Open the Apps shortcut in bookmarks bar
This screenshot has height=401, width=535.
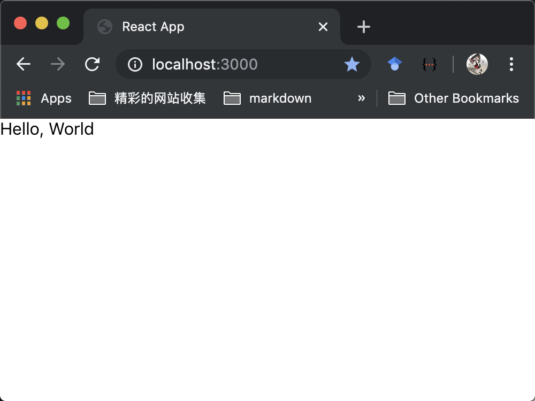tap(44, 98)
